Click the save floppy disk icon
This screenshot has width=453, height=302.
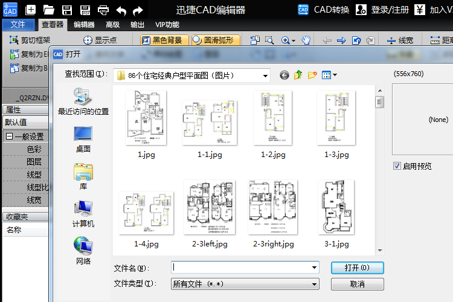[67, 10]
